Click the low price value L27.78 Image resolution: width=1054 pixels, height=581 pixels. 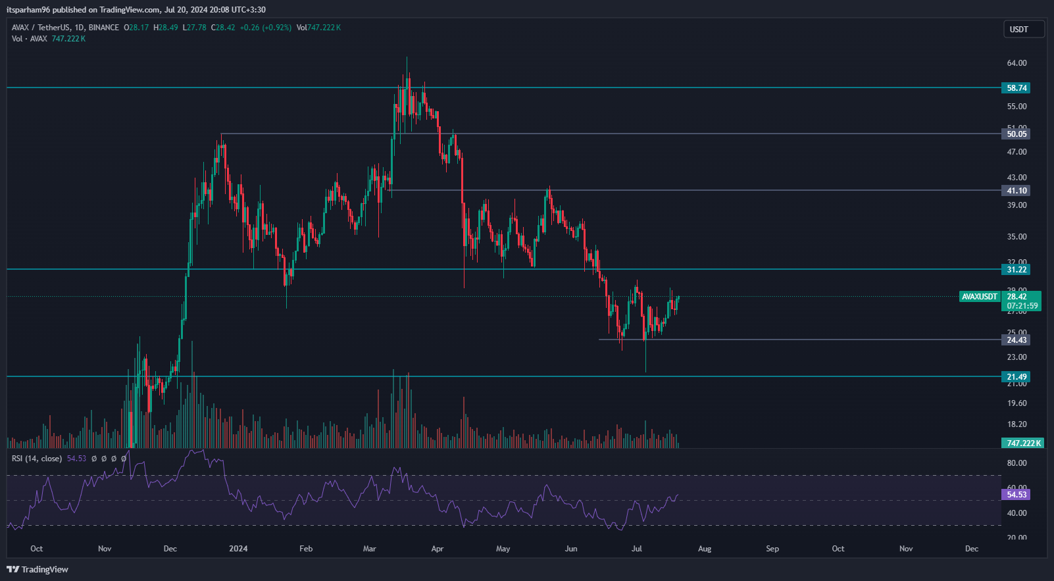(x=195, y=28)
